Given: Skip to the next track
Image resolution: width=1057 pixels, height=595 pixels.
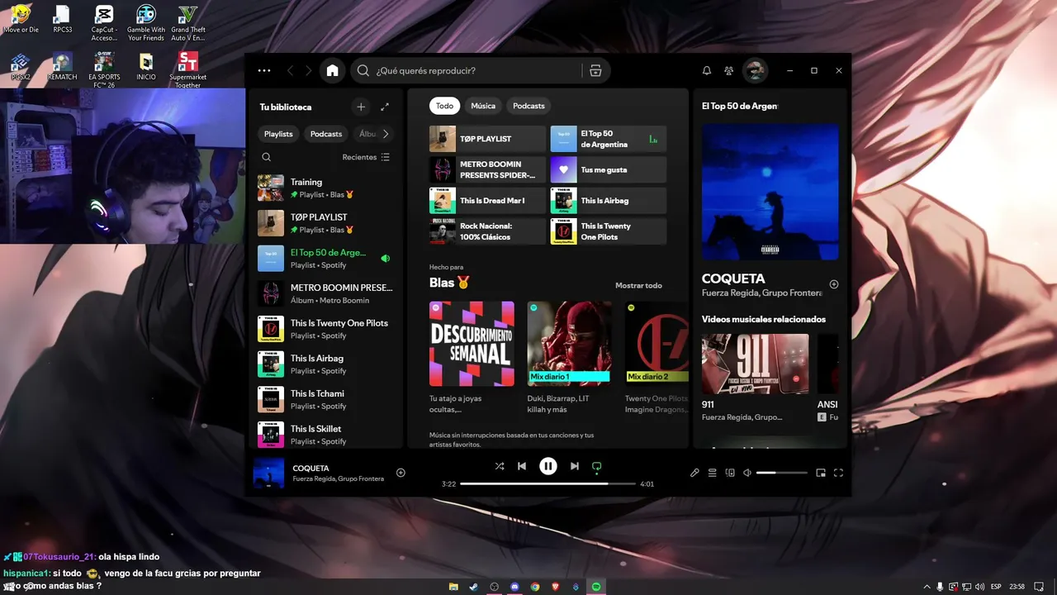Looking at the screenshot, I should (x=575, y=466).
